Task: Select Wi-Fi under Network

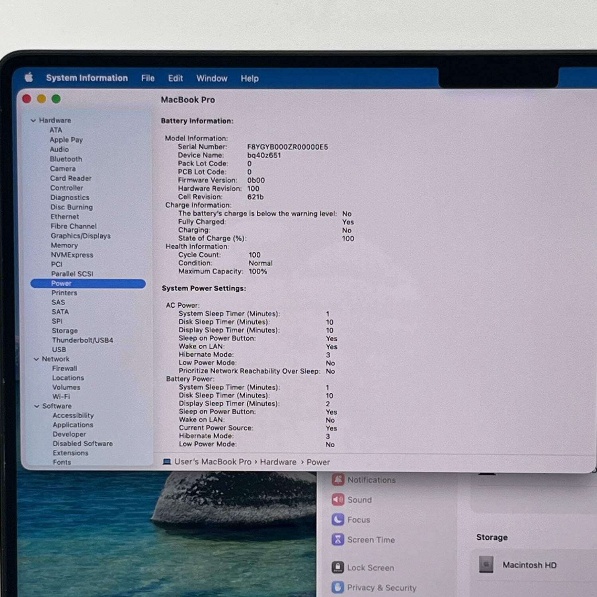Action: point(61,396)
